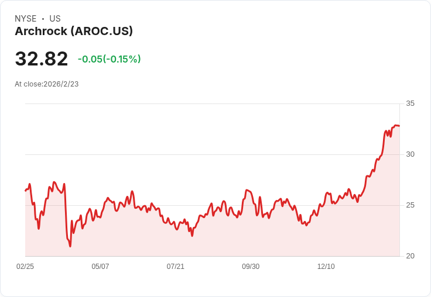Click the 12/10 date axis label
Image resolution: width=431 pixels, height=297 pixels.
[x=326, y=266]
